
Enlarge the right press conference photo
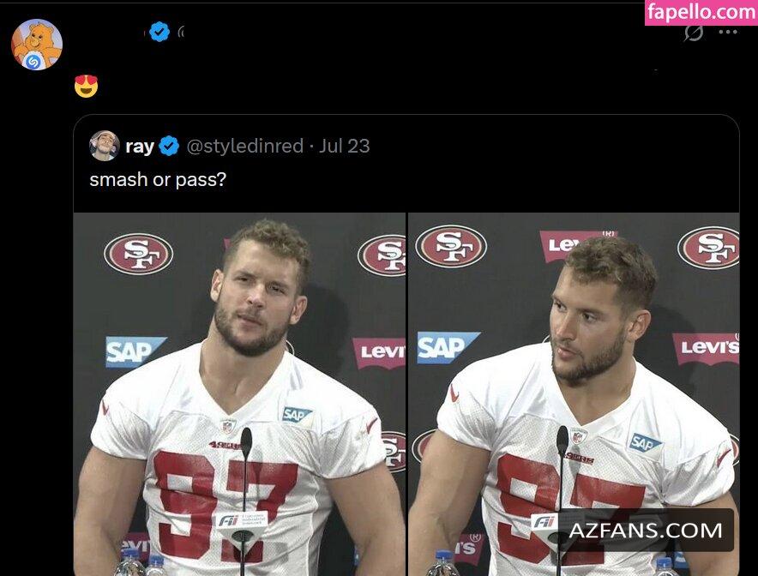click(x=574, y=394)
